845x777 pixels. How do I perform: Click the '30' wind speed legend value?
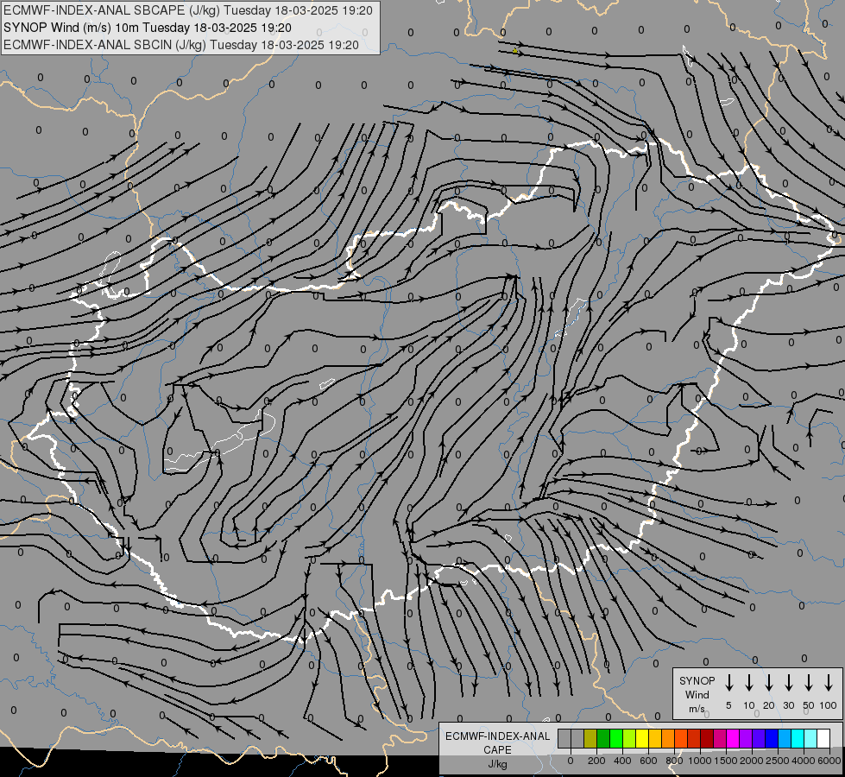(788, 705)
